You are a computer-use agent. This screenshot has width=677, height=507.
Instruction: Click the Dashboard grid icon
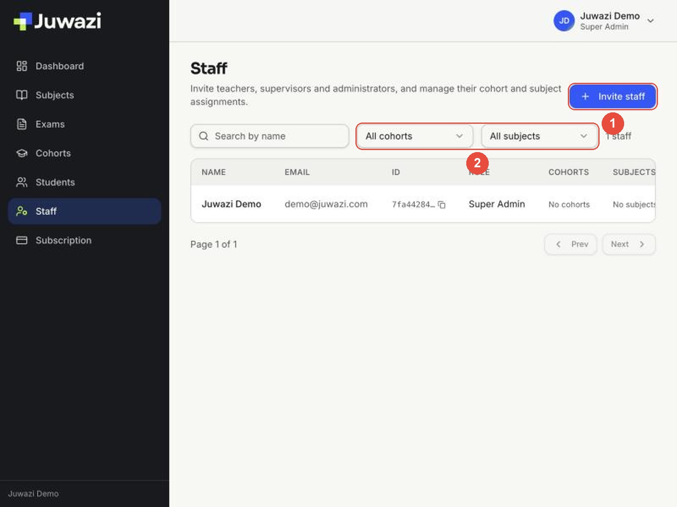tap(22, 66)
